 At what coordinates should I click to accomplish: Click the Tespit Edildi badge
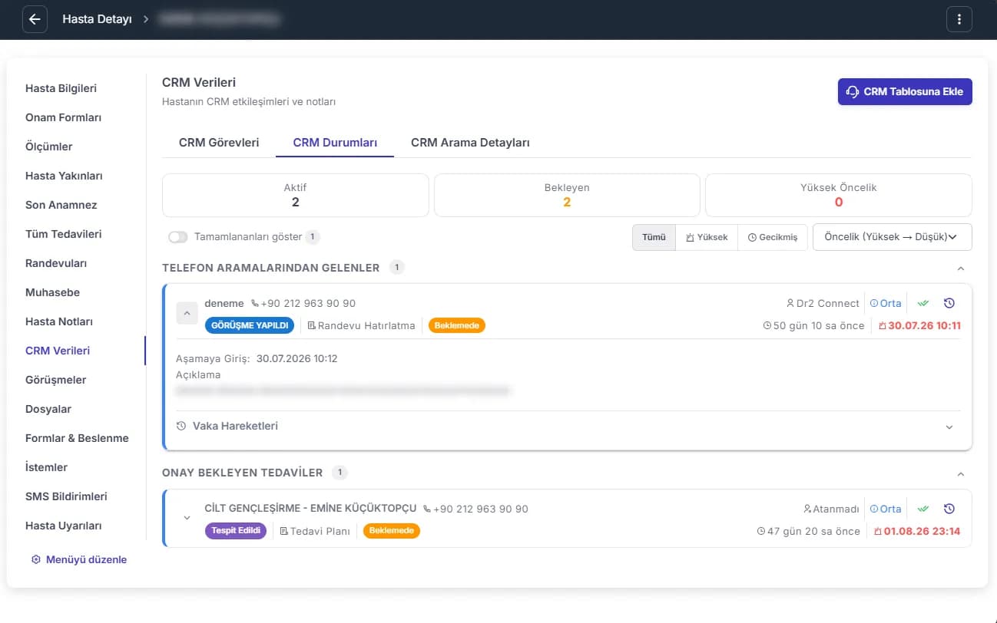pyautogui.click(x=236, y=530)
